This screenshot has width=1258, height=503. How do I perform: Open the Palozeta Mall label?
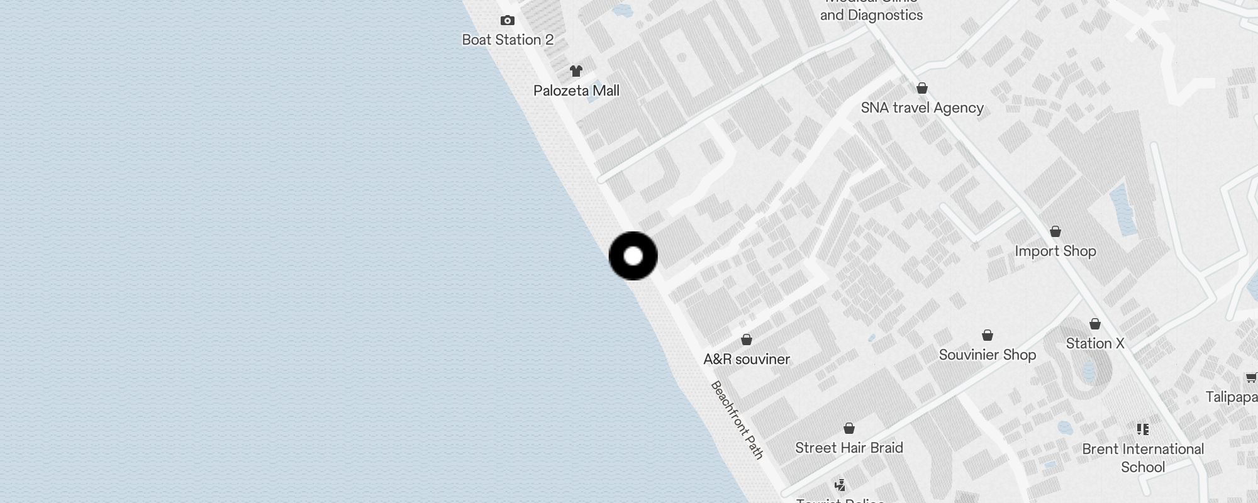point(576,91)
